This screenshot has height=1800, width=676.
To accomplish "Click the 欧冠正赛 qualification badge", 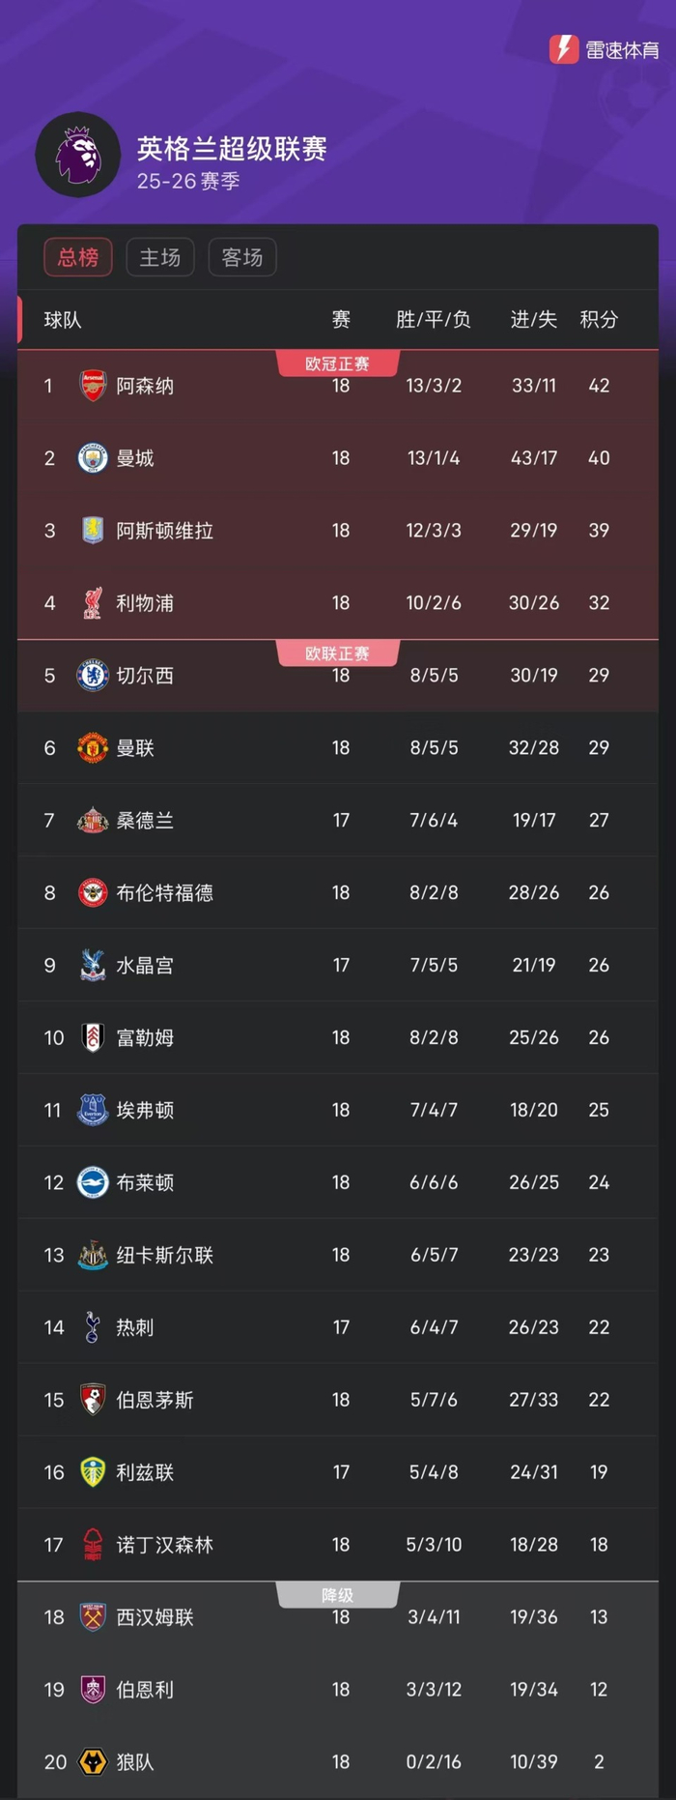I will (x=336, y=364).
